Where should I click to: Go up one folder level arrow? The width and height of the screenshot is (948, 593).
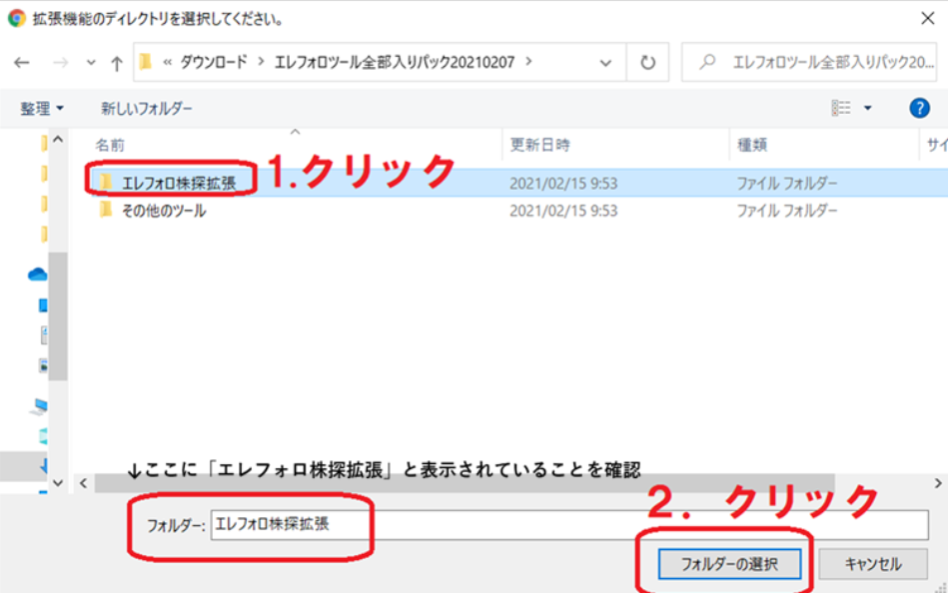click(117, 62)
